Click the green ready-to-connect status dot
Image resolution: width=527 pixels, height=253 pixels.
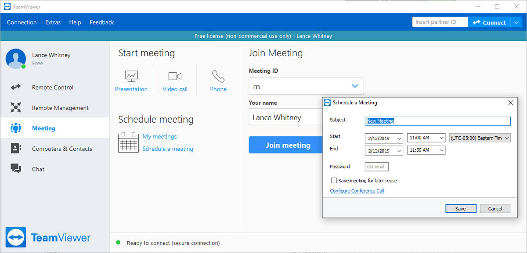[x=118, y=242]
